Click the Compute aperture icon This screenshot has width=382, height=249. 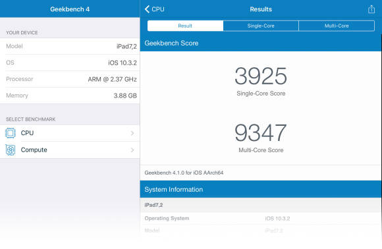pos(11,150)
